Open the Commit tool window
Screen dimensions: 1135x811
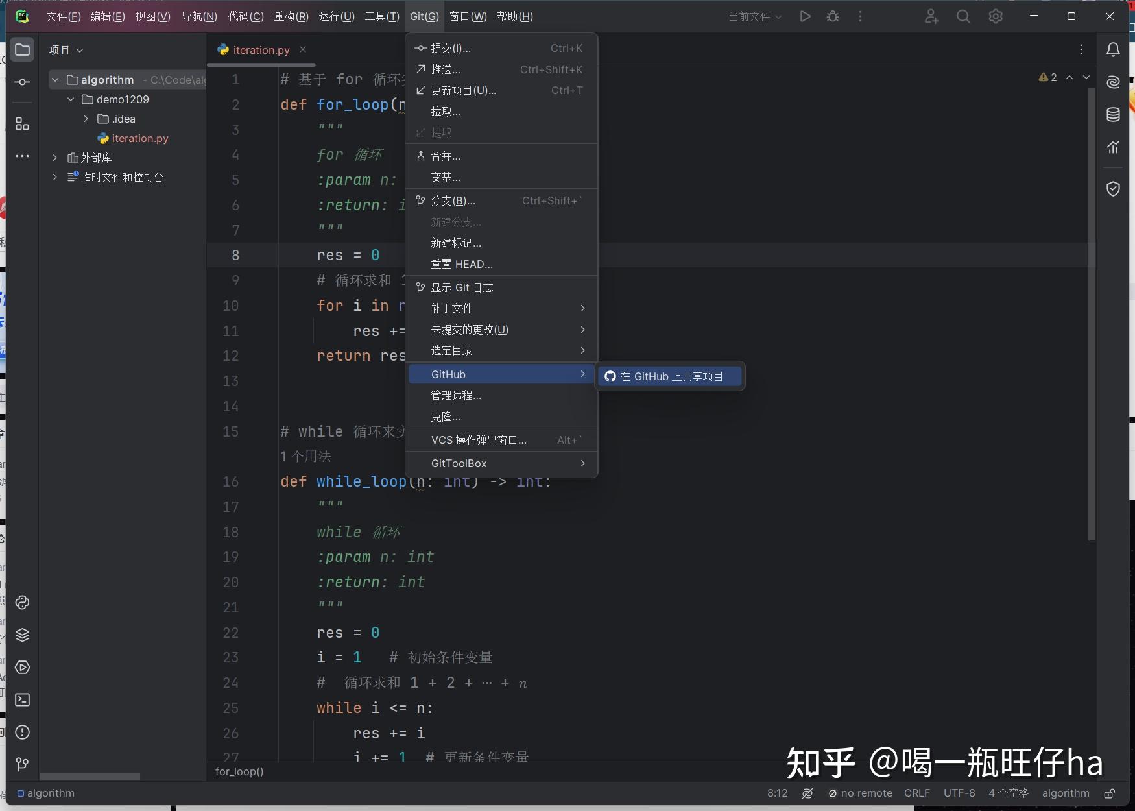tap(23, 82)
